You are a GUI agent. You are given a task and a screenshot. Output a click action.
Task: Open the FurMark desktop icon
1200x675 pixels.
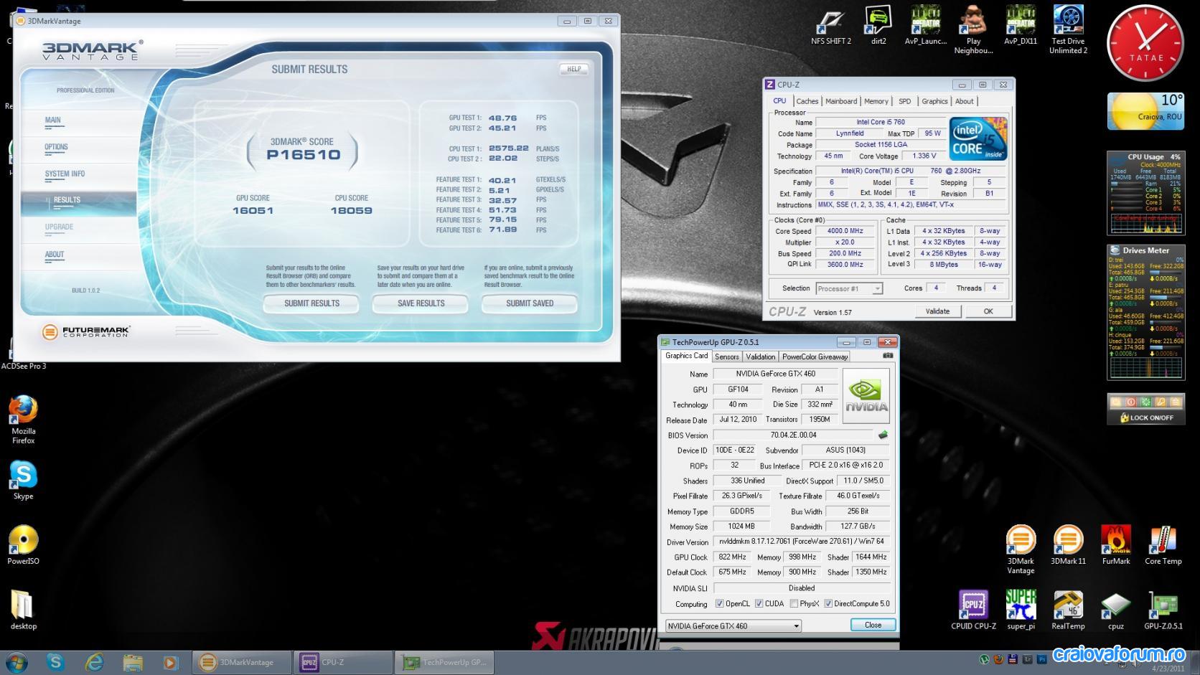pos(1116,545)
